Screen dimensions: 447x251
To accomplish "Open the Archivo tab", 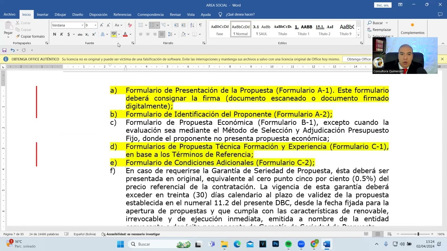I will pyautogui.click(x=9, y=14).
